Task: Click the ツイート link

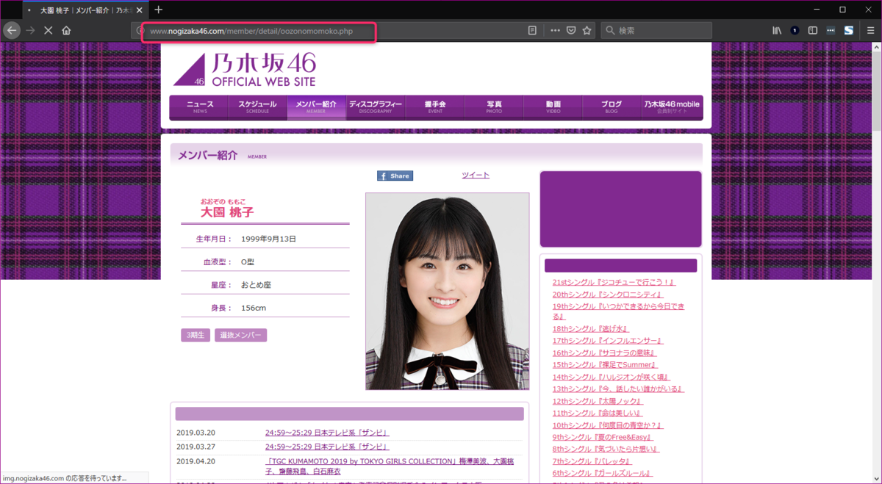Action: [x=476, y=175]
